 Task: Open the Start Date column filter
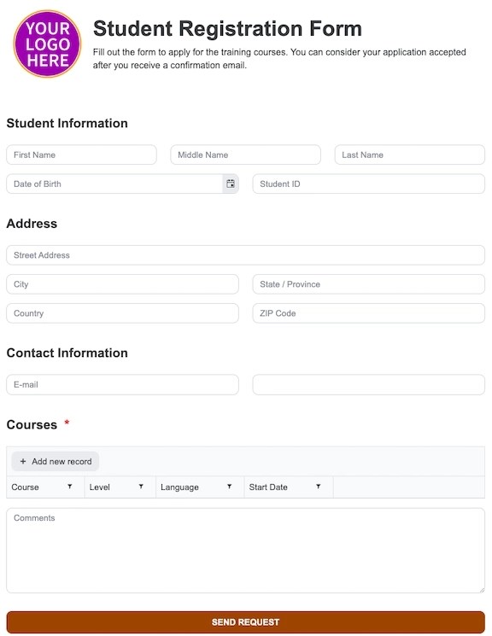(x=319, y=487)
